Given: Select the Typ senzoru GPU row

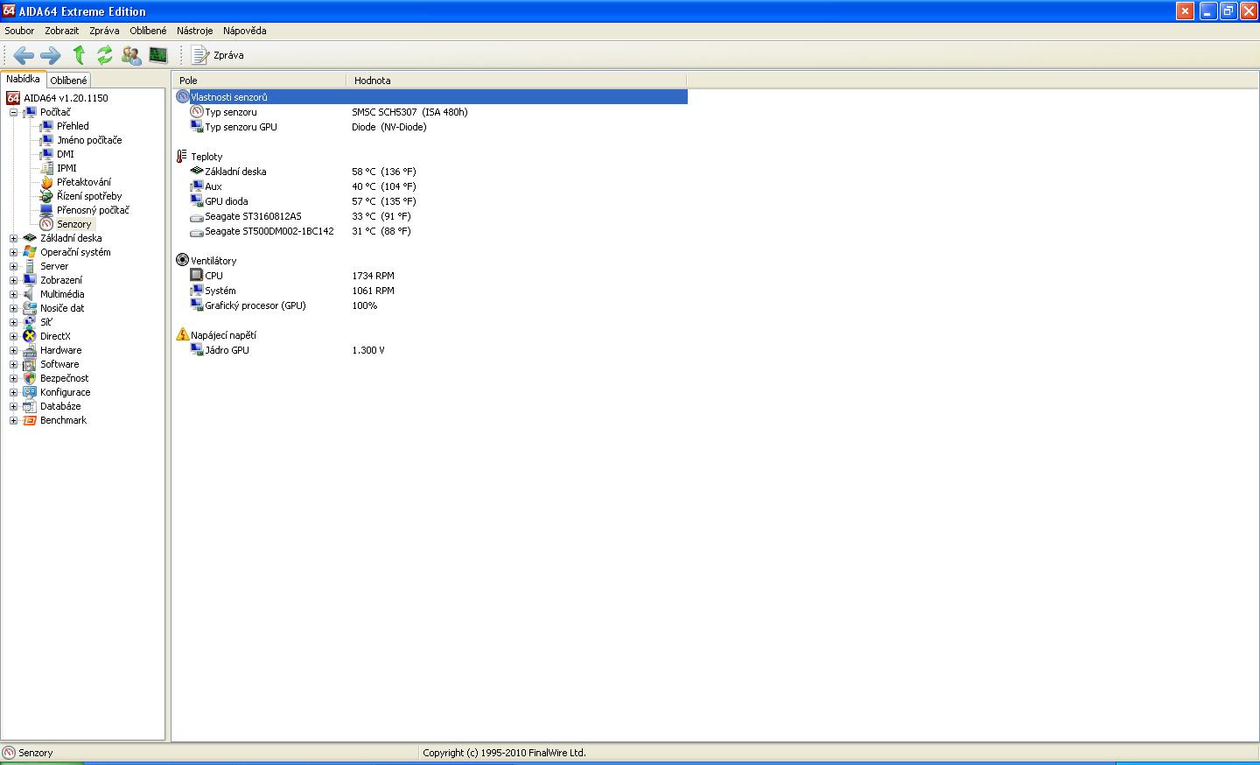Looking at the screenshot, I should [430, 127].
